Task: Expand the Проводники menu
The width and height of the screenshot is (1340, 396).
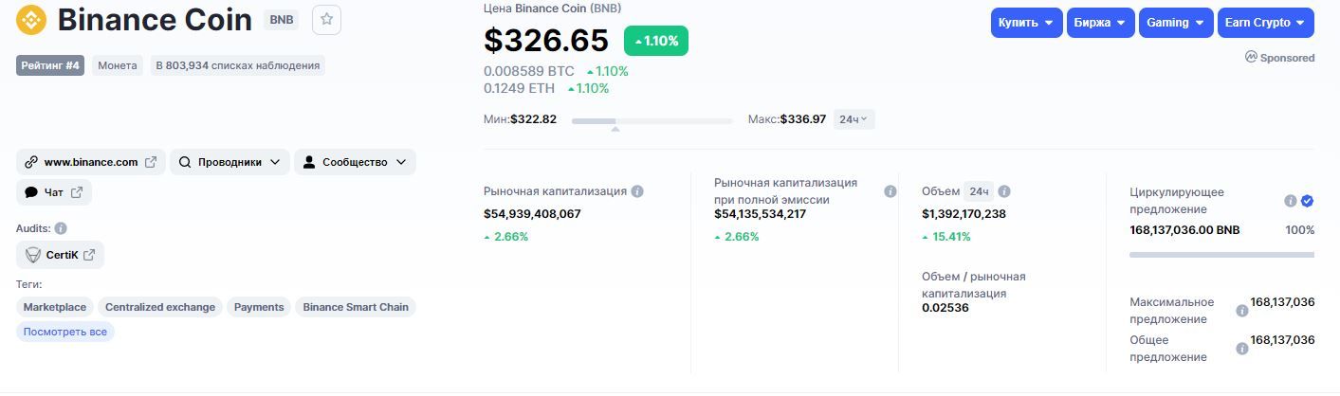Action: click(x=229, y=162)
